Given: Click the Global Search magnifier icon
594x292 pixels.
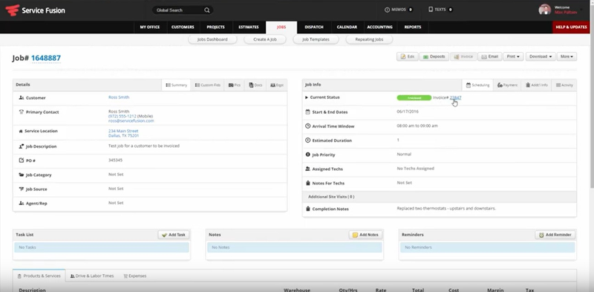Looking at the screenshot, I should click(x=207, y=10).
